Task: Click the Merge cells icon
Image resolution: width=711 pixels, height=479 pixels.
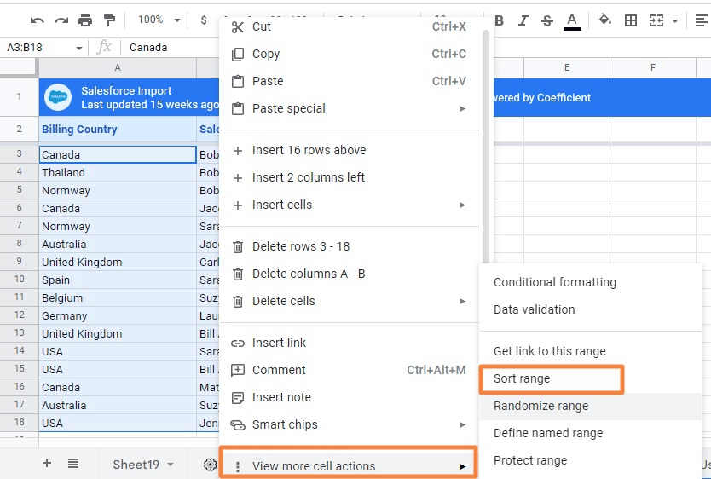Action: [656, 20]
